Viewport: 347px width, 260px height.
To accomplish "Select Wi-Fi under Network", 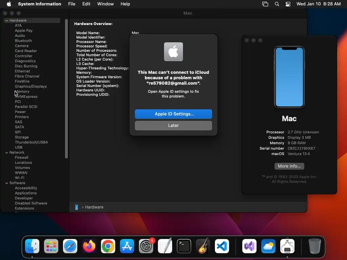I will 19,178.
